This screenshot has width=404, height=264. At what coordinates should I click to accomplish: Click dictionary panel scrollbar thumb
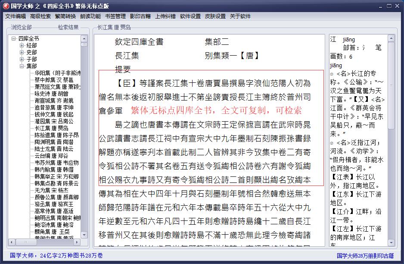(391, 85)
